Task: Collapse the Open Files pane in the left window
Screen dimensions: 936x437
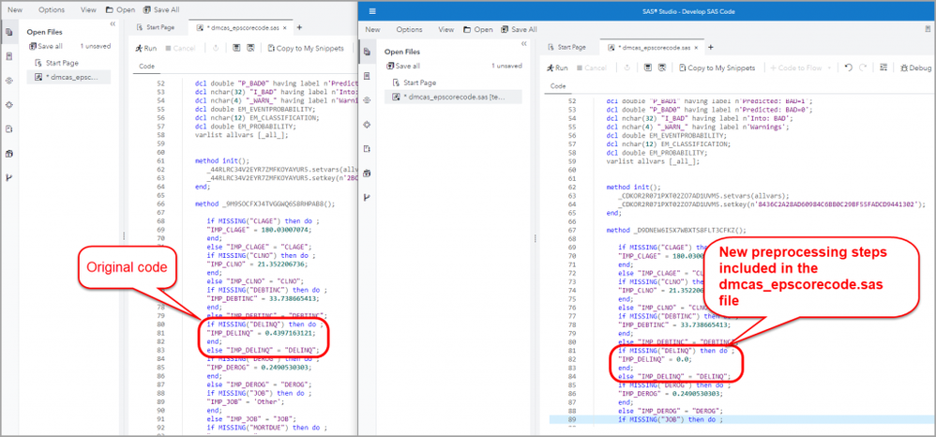Action: click(x=113, y=23)
